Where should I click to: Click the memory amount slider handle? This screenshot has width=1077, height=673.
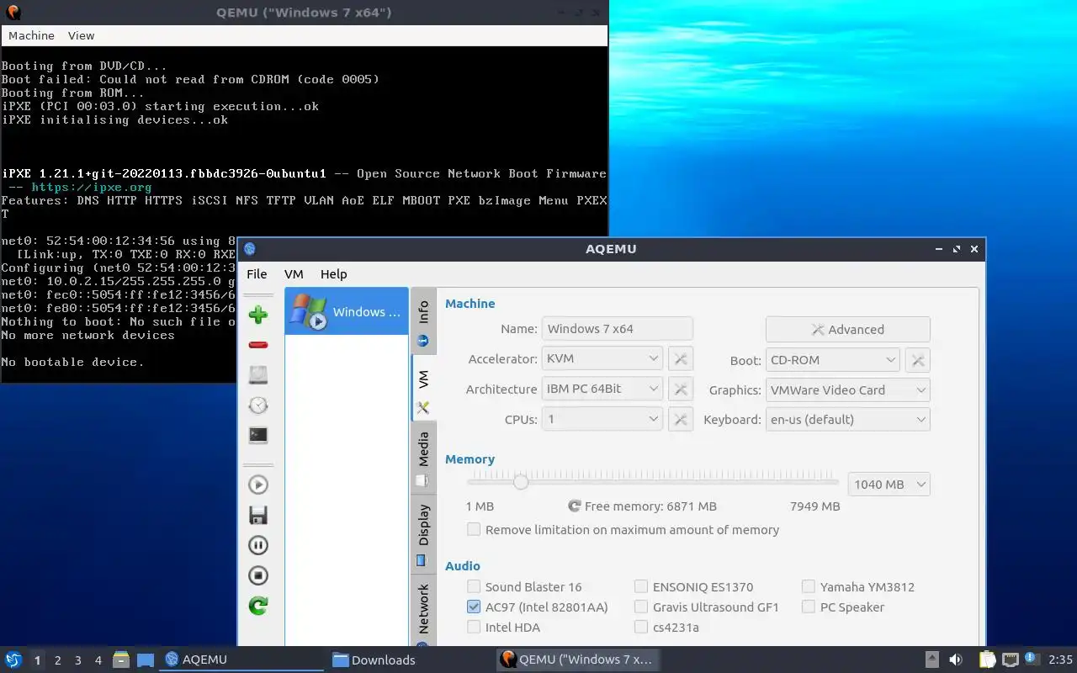[x=521, y=482]
